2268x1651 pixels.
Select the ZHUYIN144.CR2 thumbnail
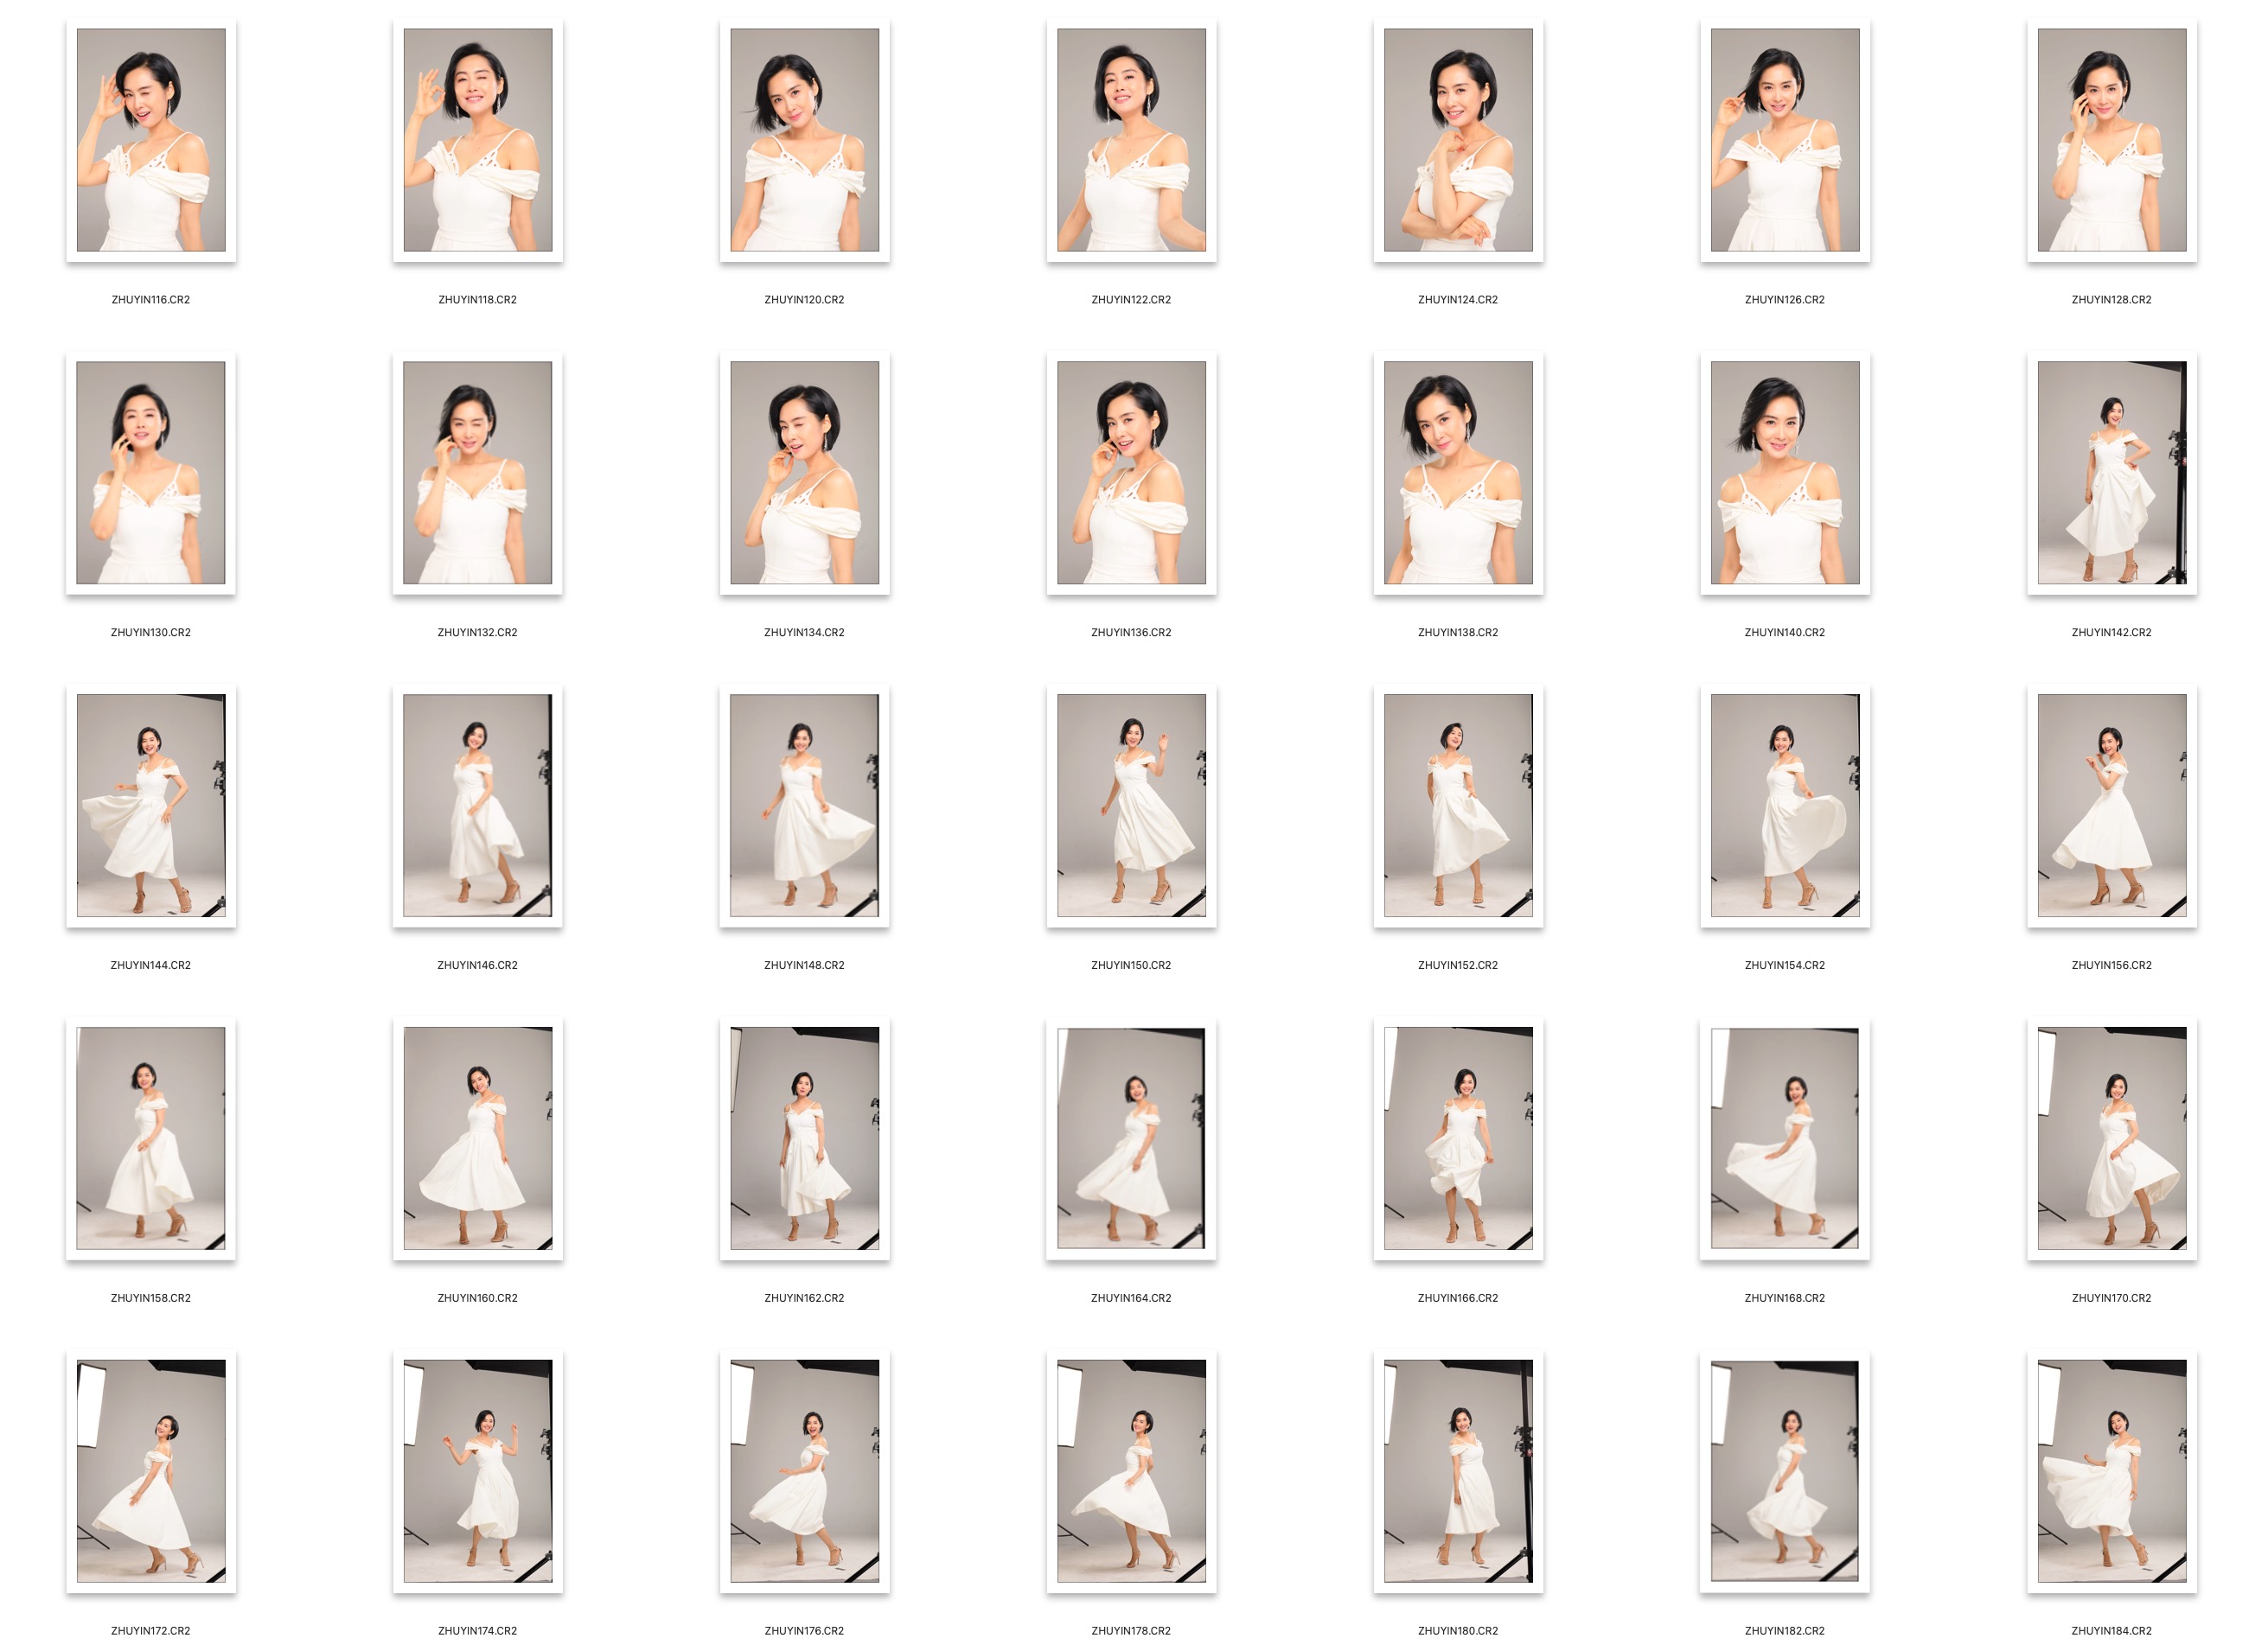point(151,806)
